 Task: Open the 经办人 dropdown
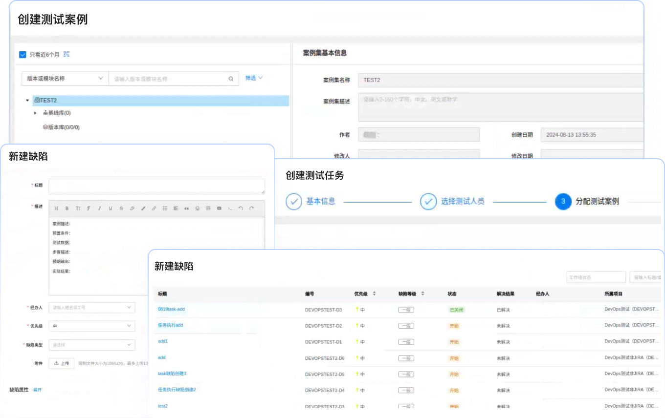click(92, 308)
